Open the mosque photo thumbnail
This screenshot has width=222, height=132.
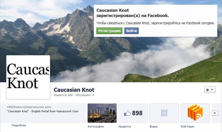click(102, 113)
